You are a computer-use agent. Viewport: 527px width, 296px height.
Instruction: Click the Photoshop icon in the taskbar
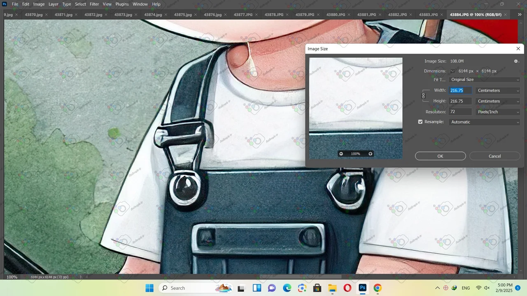pos(362,288)
